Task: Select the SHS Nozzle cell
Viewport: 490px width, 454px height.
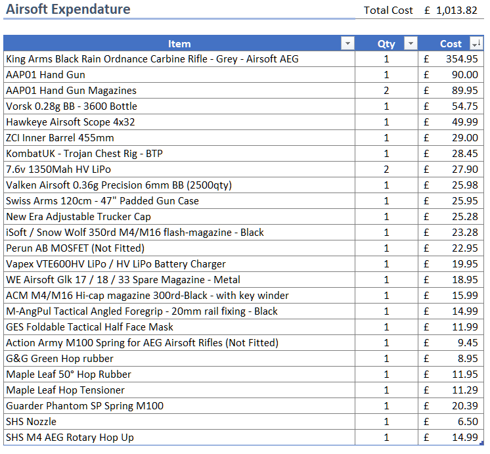Action: [179, 422]
